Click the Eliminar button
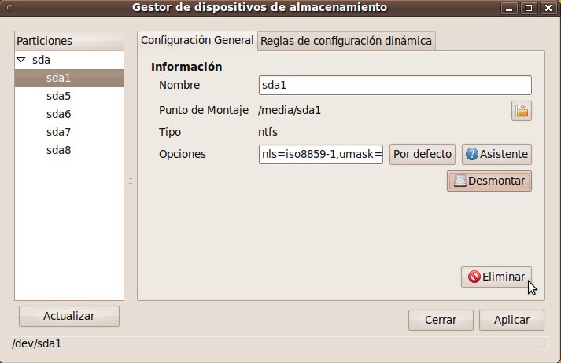The height and width of the screenshot is (363, 561). pos(496,277)
